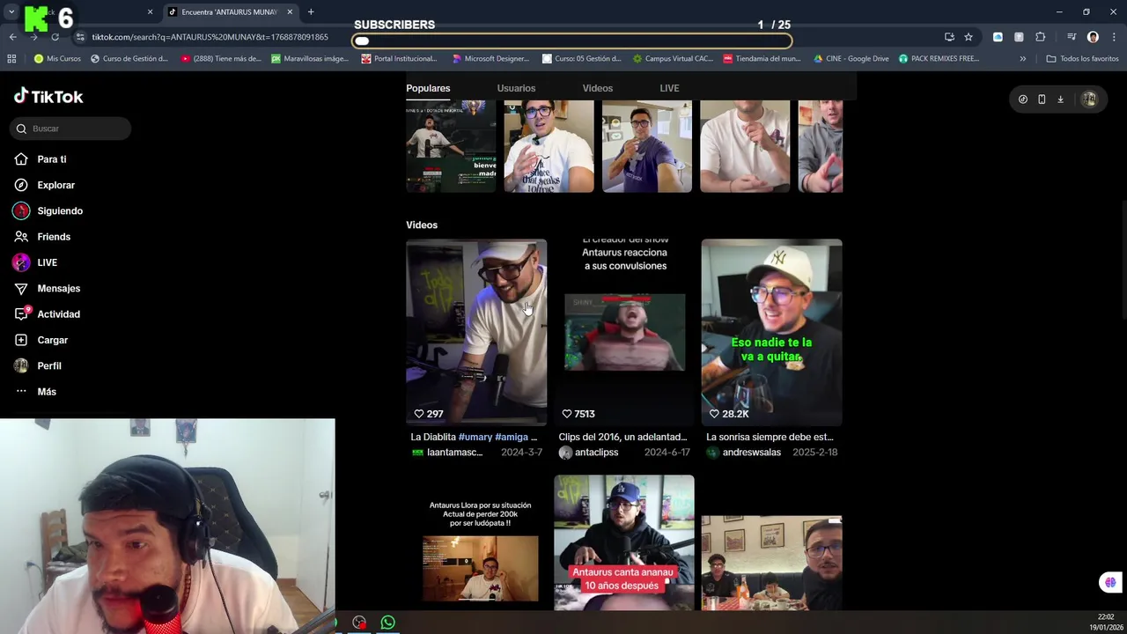
Task: Click heart icon with 7513 likes
Action: tap(567, 414)
